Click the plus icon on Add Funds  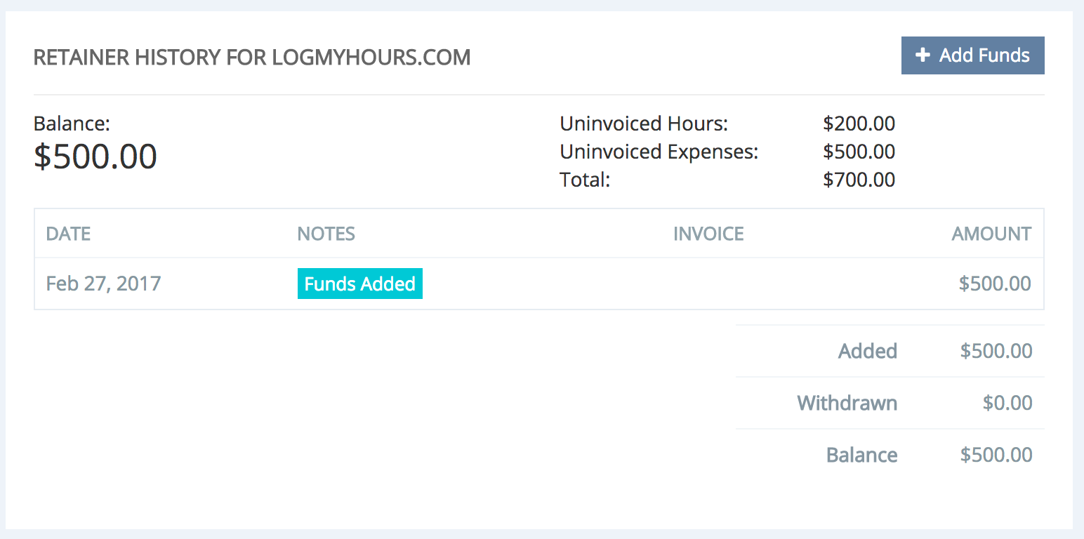click(x=923, y=55)
